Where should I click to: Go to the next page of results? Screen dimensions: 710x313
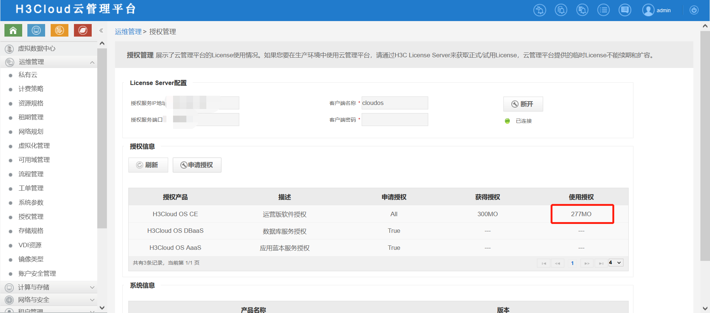coord(587,263)
